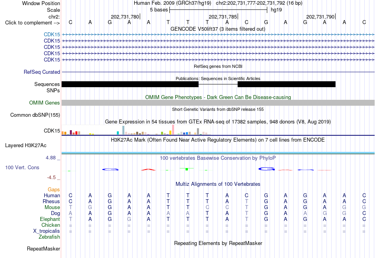The width and height of the screenshot is (375, 258).
Task: Click the light blue H3K27Ac signal bar
Action: 218,153
